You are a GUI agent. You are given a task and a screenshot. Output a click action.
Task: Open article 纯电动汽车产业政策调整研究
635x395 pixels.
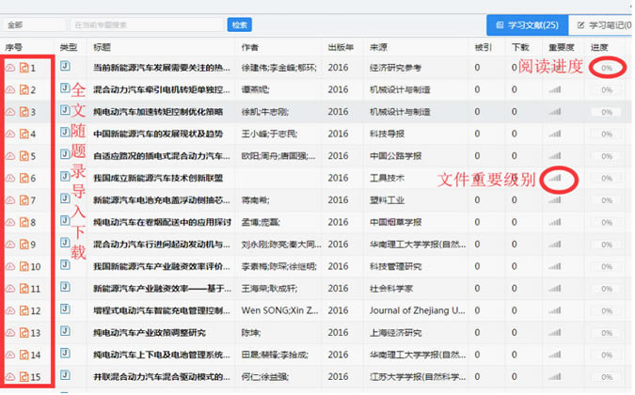click(x=150, y=332)
